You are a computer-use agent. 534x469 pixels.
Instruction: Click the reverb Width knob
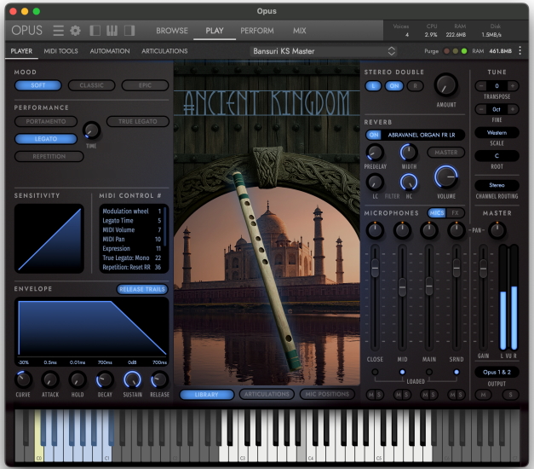tap(408, 152)
